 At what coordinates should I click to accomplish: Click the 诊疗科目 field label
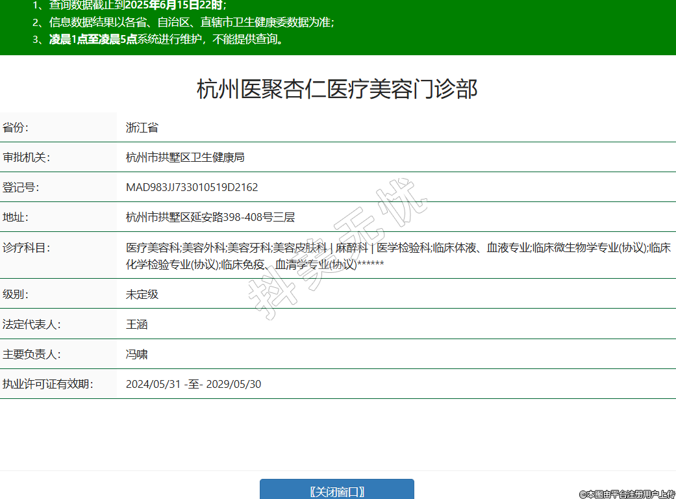pyautogui.click(x=27, y=248)
